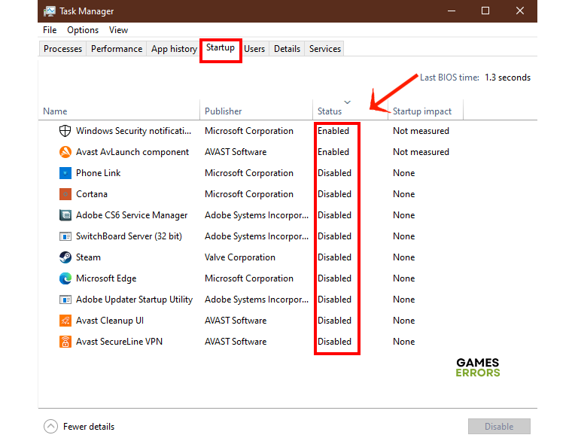Sort by the Status column header
Image resolution: width=575 pixels, height=441 pixels.
pyautogui.click(x=330, y=111)
